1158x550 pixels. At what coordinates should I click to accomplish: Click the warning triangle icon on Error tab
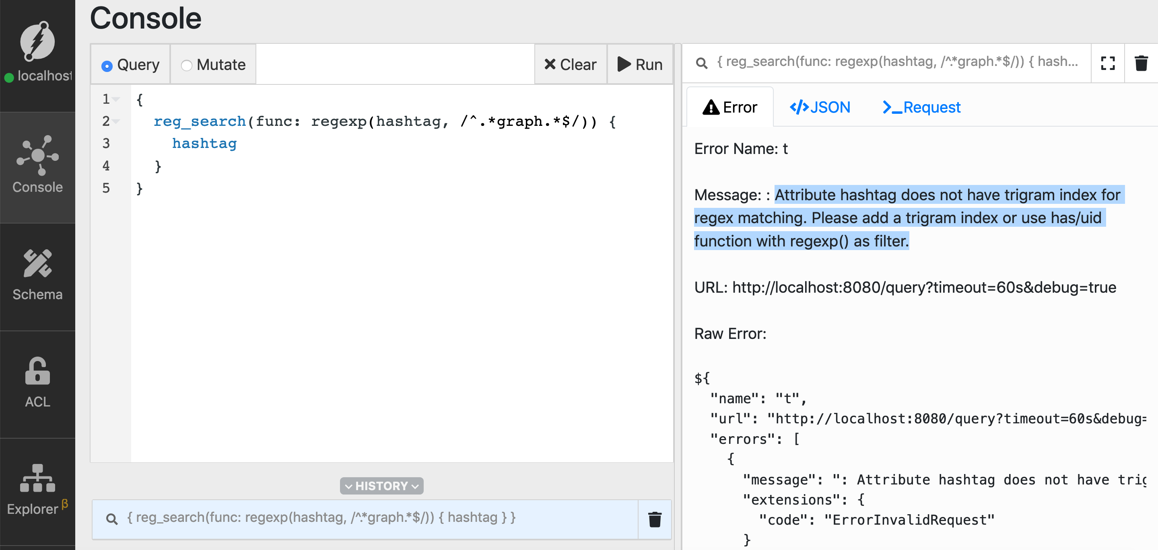[711, 107]
